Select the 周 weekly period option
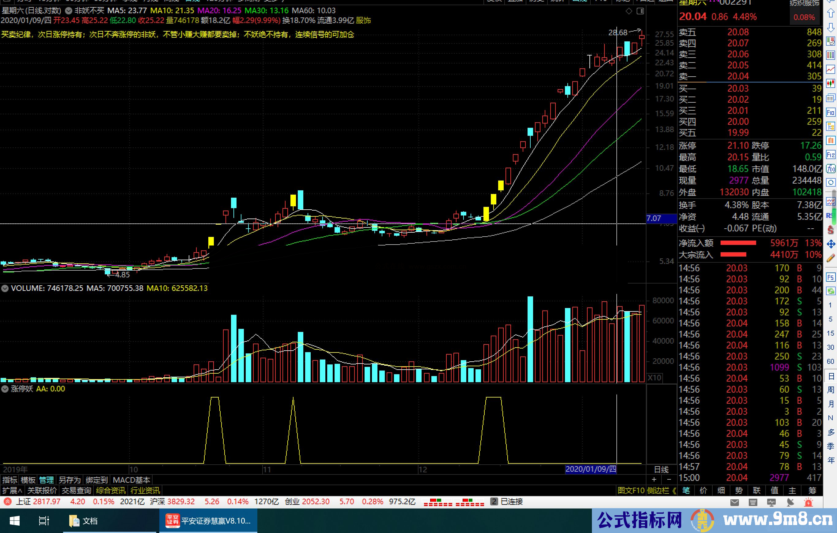Image resolution: width=837 pixels, height=533 pixels. click(830, 390)
